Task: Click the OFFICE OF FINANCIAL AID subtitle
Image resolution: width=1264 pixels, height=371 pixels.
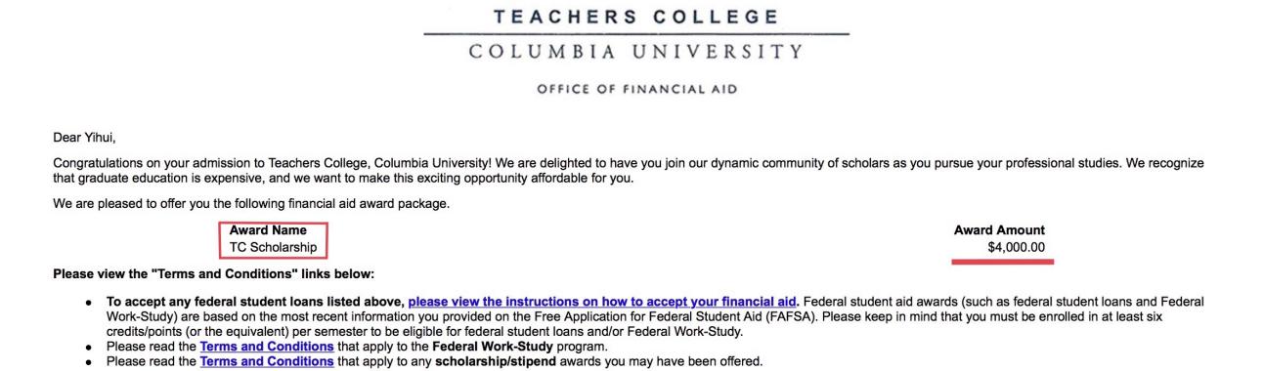Action: point(636,90)
